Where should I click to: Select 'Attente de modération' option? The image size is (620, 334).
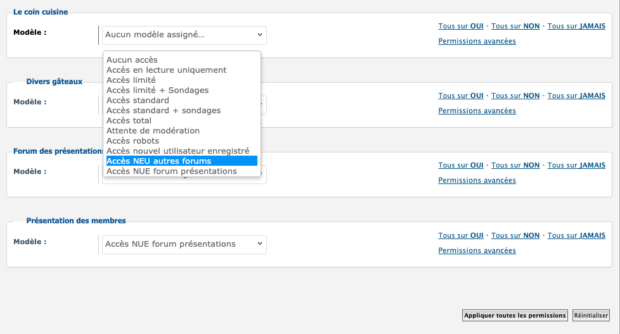(x=153, y=131)
